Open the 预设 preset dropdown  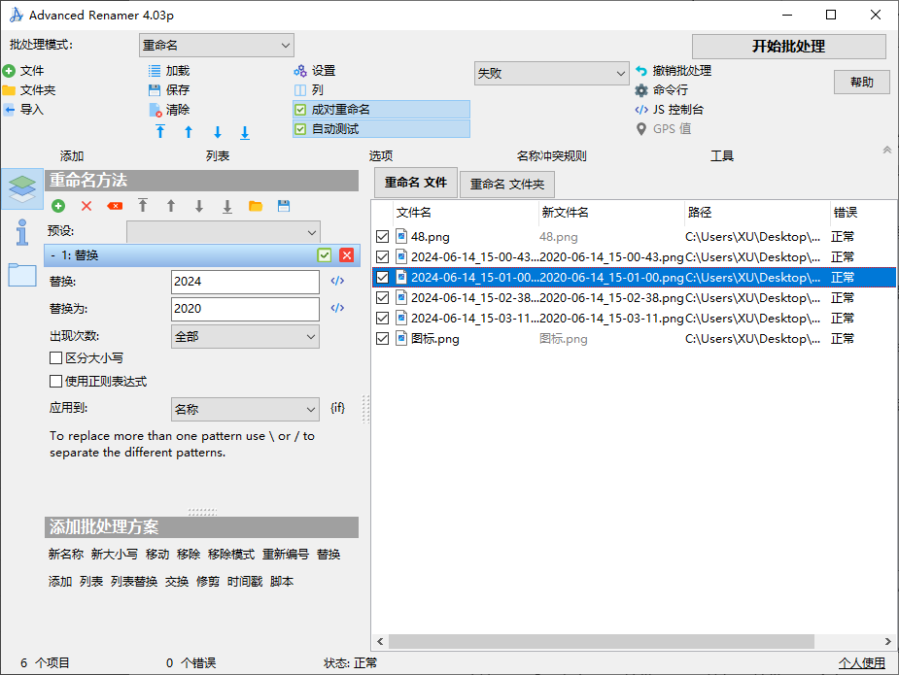pyautogui.click(x=224, y=232)
